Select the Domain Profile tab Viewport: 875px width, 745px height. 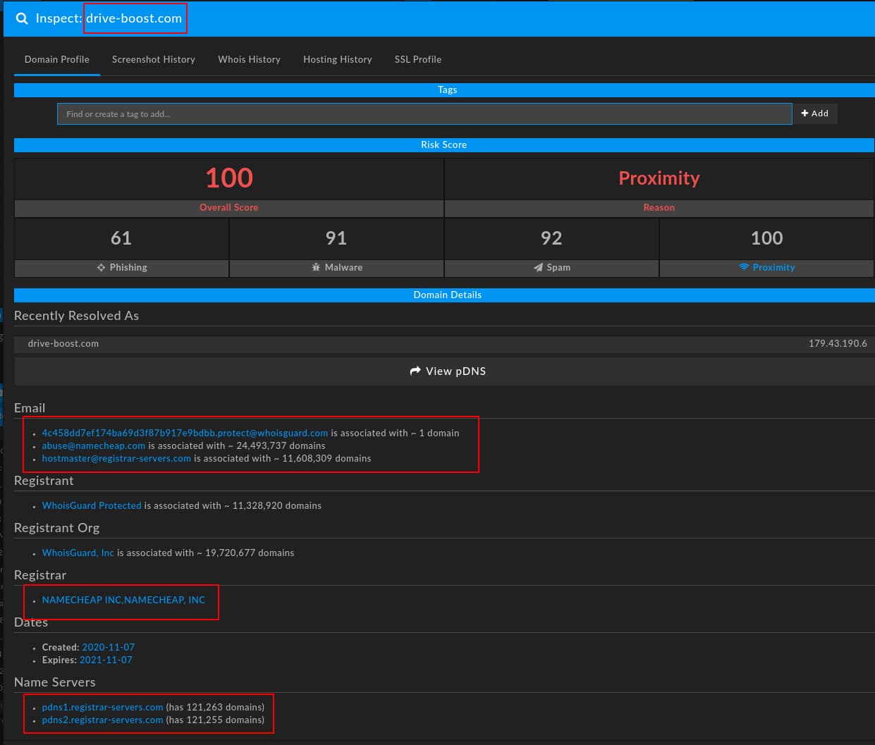pos(56,60)
